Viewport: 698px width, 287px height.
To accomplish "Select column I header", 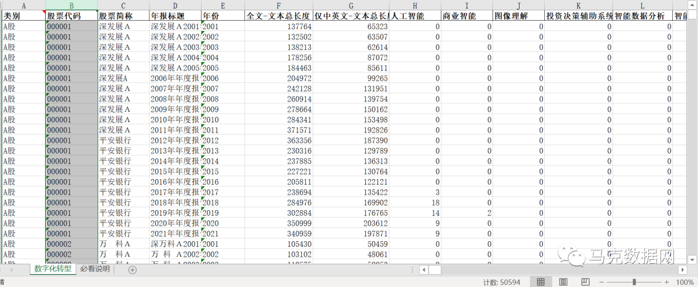I will [x=467, y=5].
